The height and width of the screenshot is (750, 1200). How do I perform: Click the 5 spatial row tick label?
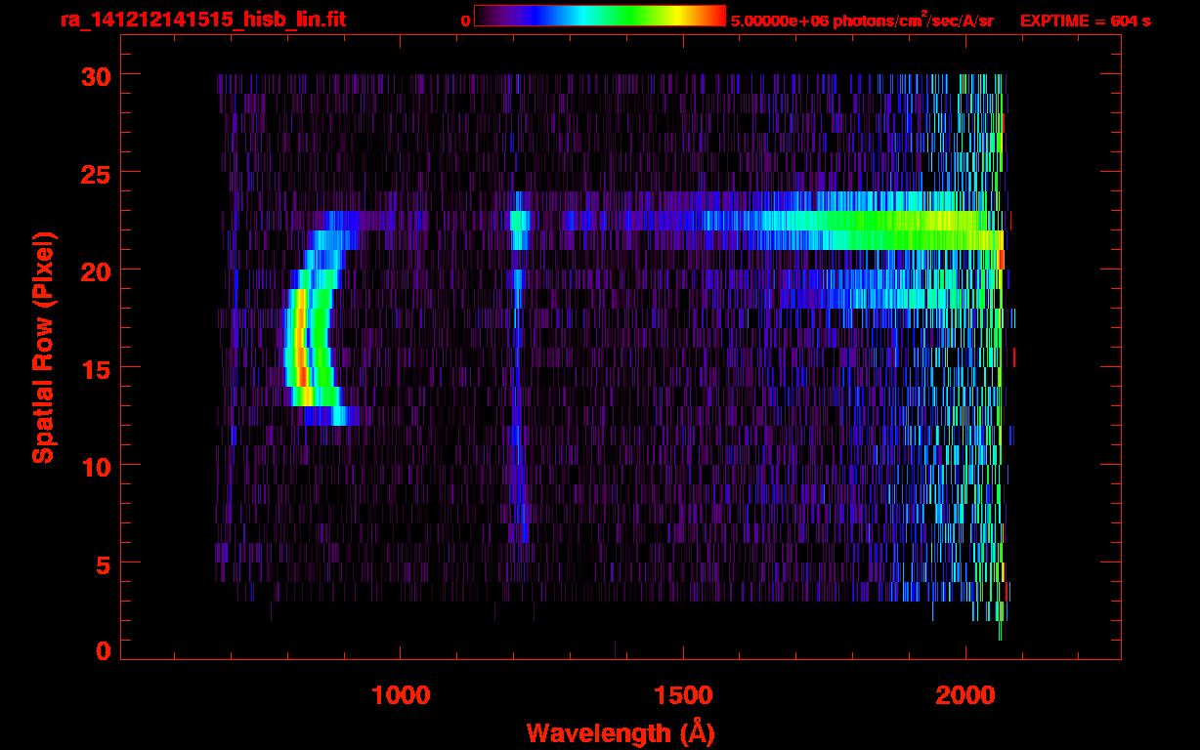click(x=103, y=563)
